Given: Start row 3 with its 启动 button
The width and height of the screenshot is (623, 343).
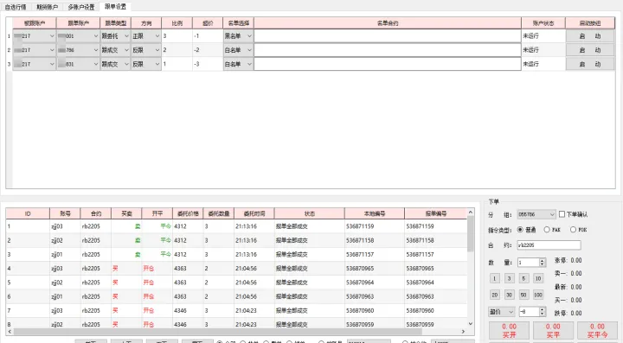Looking at the screenshot, I should click(590, 64).
